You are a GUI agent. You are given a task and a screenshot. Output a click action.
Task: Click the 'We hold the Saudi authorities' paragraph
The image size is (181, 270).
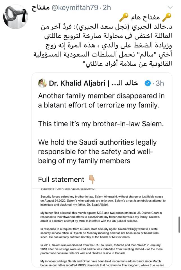[97, 152]
